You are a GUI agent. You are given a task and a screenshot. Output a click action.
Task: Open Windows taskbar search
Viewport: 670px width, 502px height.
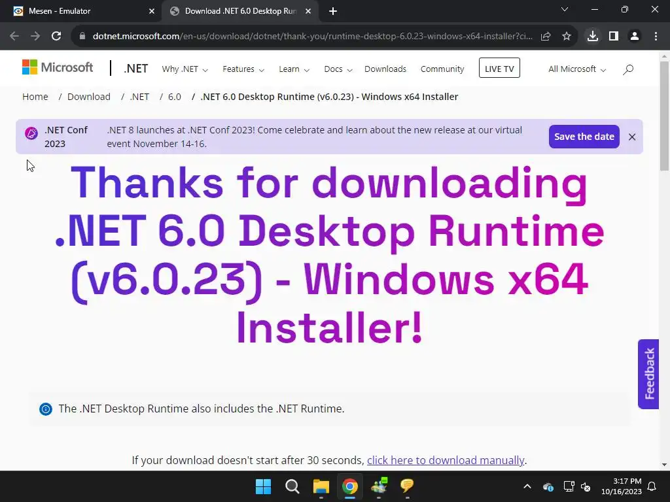pos(292,486)
